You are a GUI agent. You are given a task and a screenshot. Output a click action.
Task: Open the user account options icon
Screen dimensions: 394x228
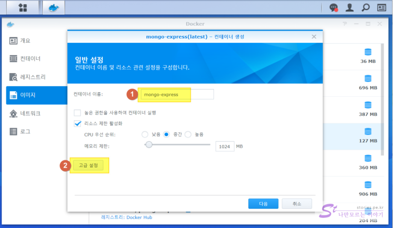(x=349, y=7)
